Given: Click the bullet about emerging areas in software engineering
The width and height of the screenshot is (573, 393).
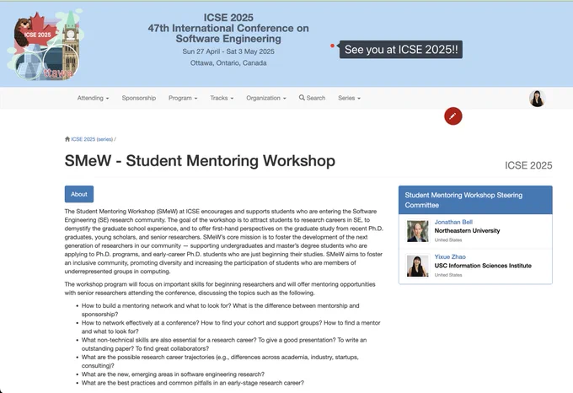Looking at the screenshot, I should [173, 374].
